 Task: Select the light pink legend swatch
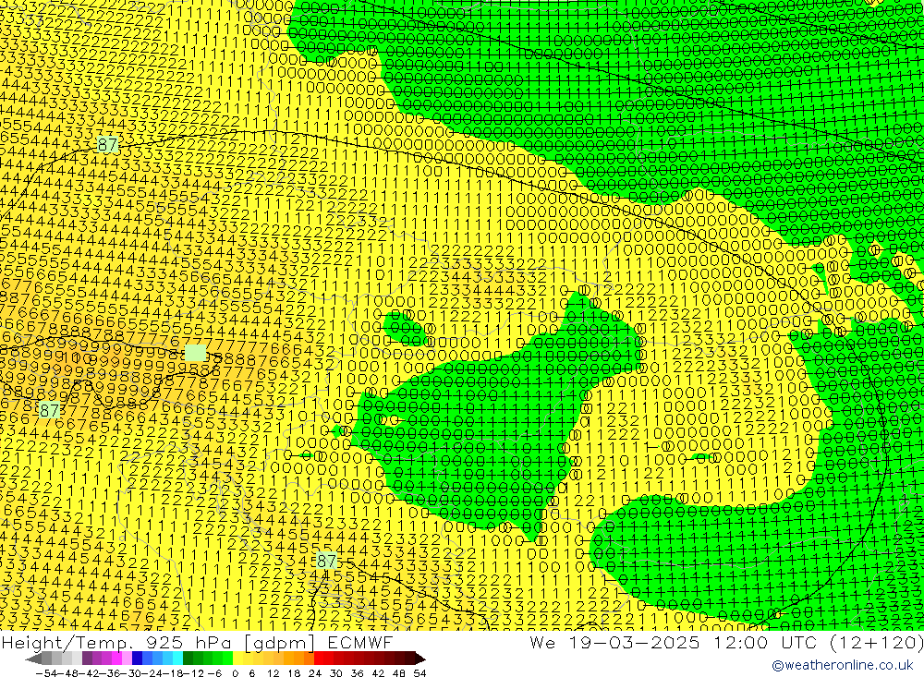pos(127,659)
